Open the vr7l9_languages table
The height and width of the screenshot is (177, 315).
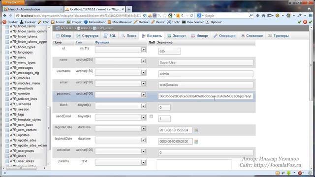pyautogui.click(x=21, y=52)
